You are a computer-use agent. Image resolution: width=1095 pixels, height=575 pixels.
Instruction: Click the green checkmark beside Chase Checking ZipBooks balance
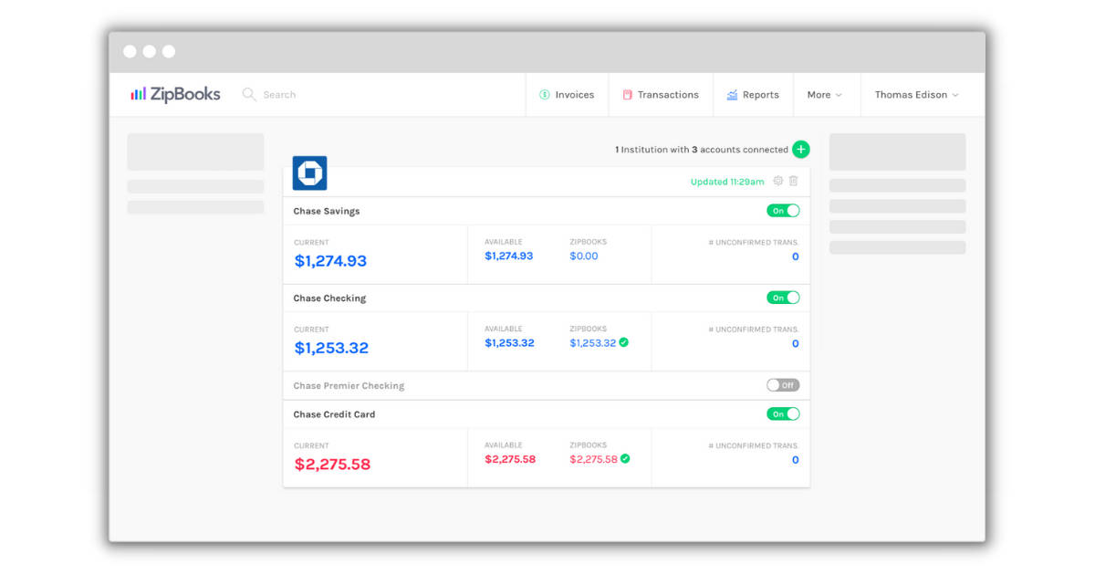[623, 342]
